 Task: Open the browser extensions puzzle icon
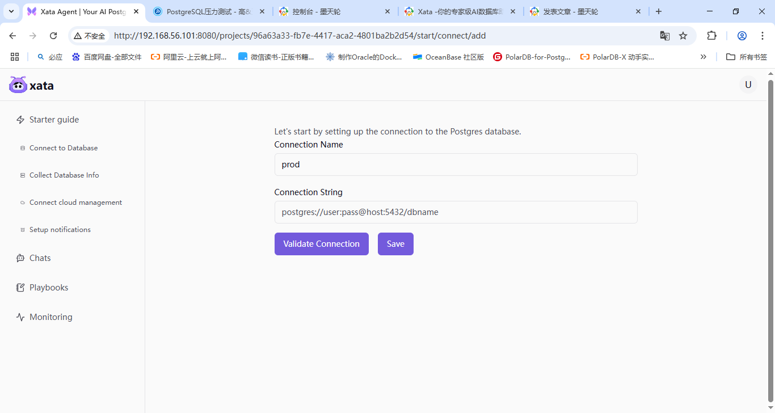711,35
